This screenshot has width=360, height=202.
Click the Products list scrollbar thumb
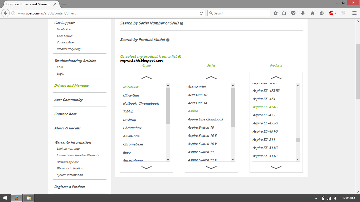tap(298, 140)
